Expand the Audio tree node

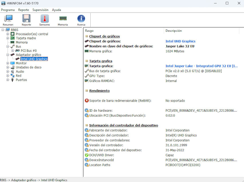8,72
